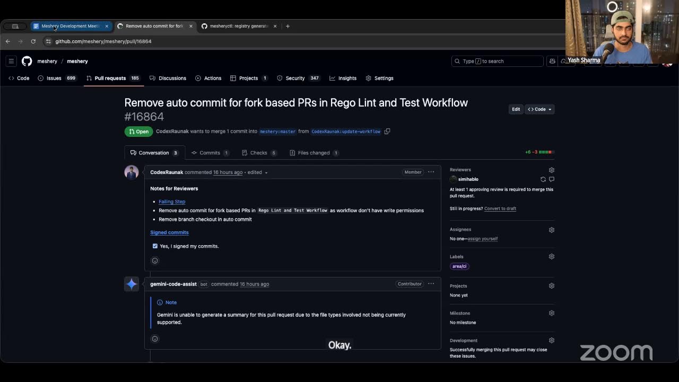679x382 pixels.
Task: Switch to the Files changed tab
Action: (314, 153)
